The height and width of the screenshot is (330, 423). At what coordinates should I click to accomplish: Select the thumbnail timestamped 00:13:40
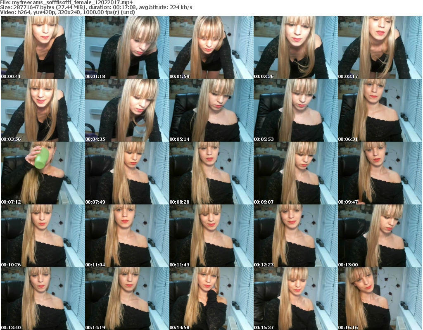pos(43,299)
